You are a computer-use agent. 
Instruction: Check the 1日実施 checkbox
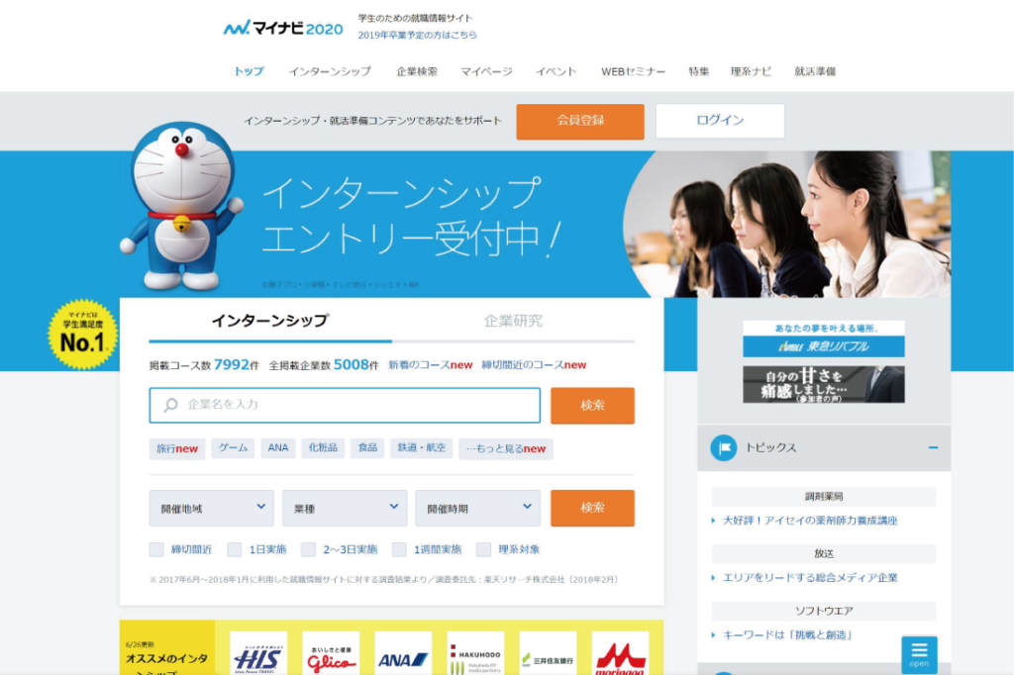pos(234,549)
